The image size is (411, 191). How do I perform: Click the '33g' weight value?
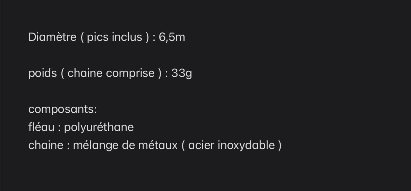coord(182,73)
